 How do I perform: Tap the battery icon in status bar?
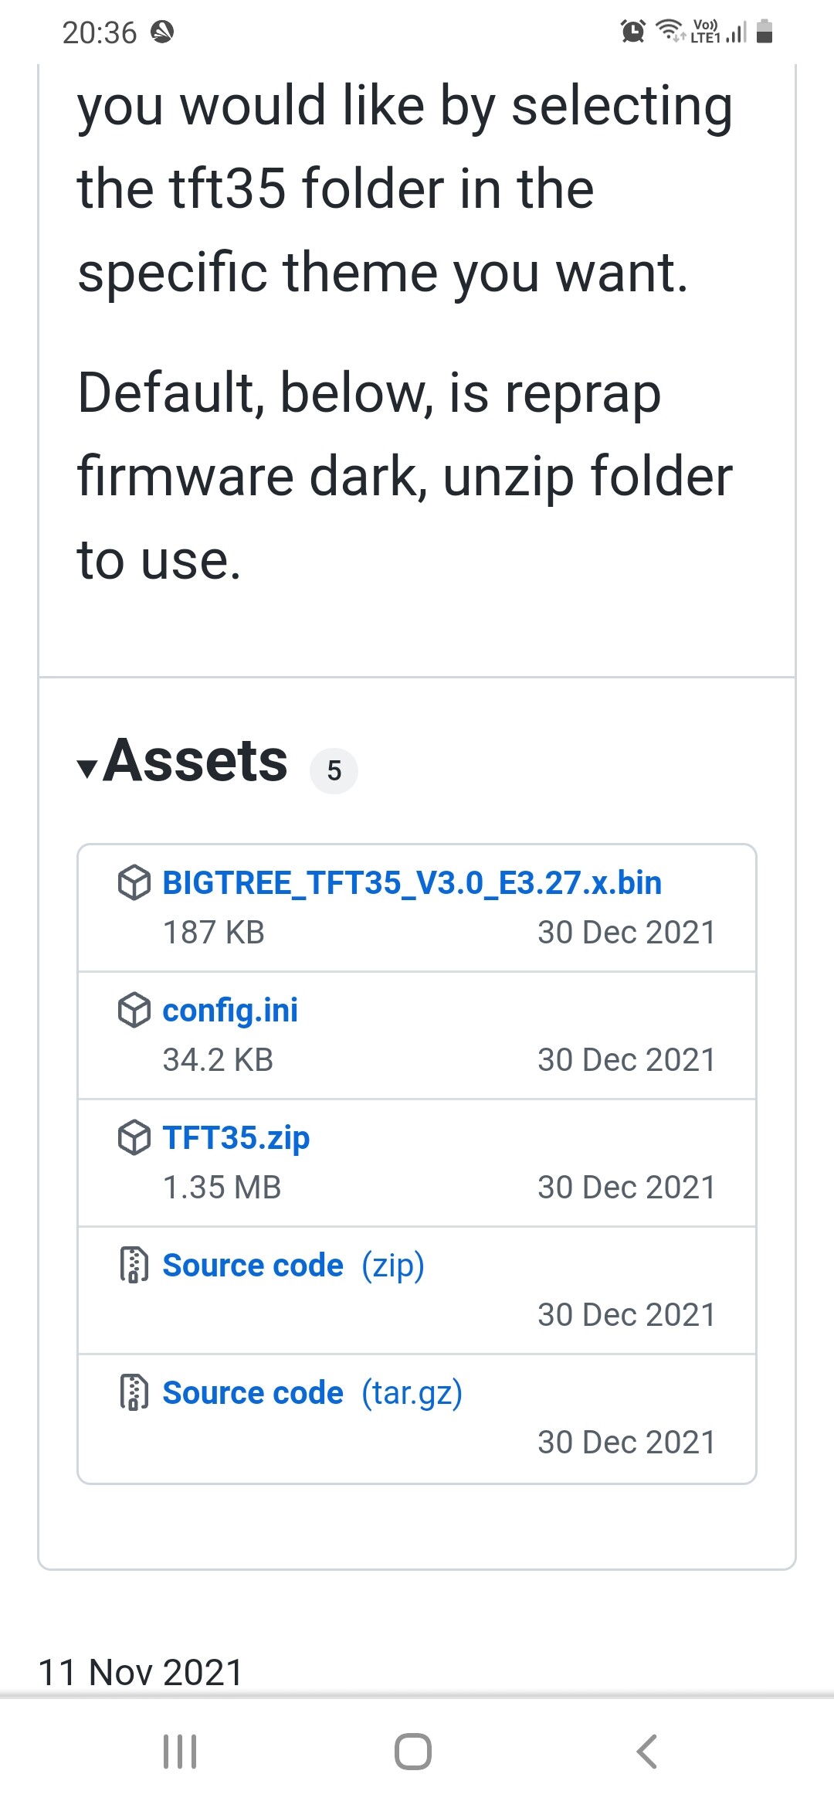click(764, 31)
